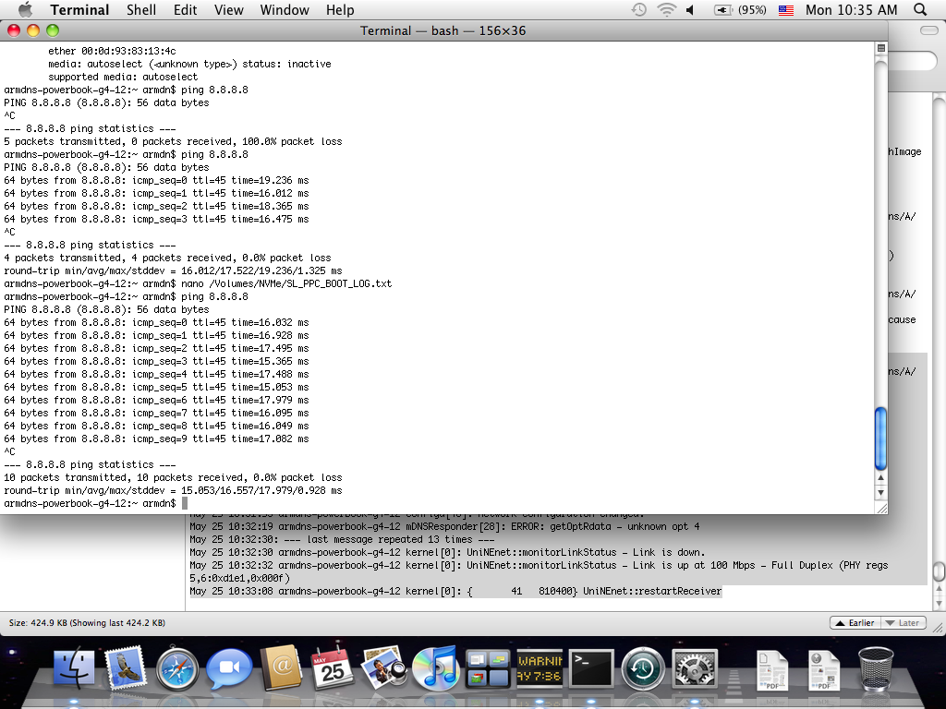Viewport: 946px width, 709px height.
Task: Open the Trash in the Dock
Action: click(x=876, y=669)
